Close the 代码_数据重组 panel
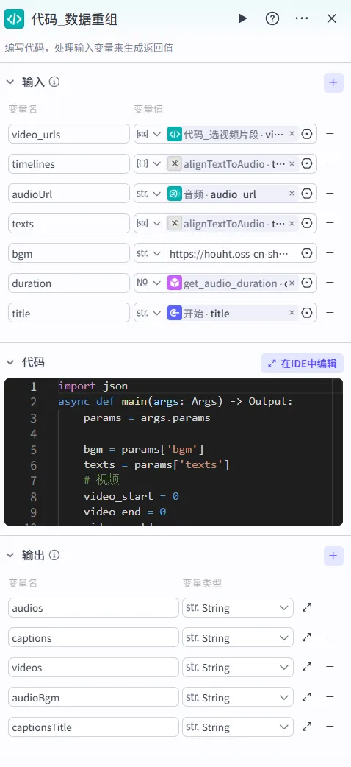 (x=331, y=18)
